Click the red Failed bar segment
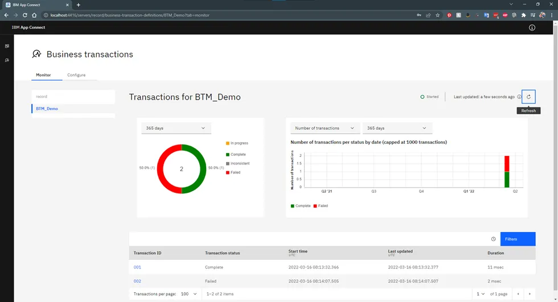The width and height of the screenshot is (558, 302). [507, 164]
